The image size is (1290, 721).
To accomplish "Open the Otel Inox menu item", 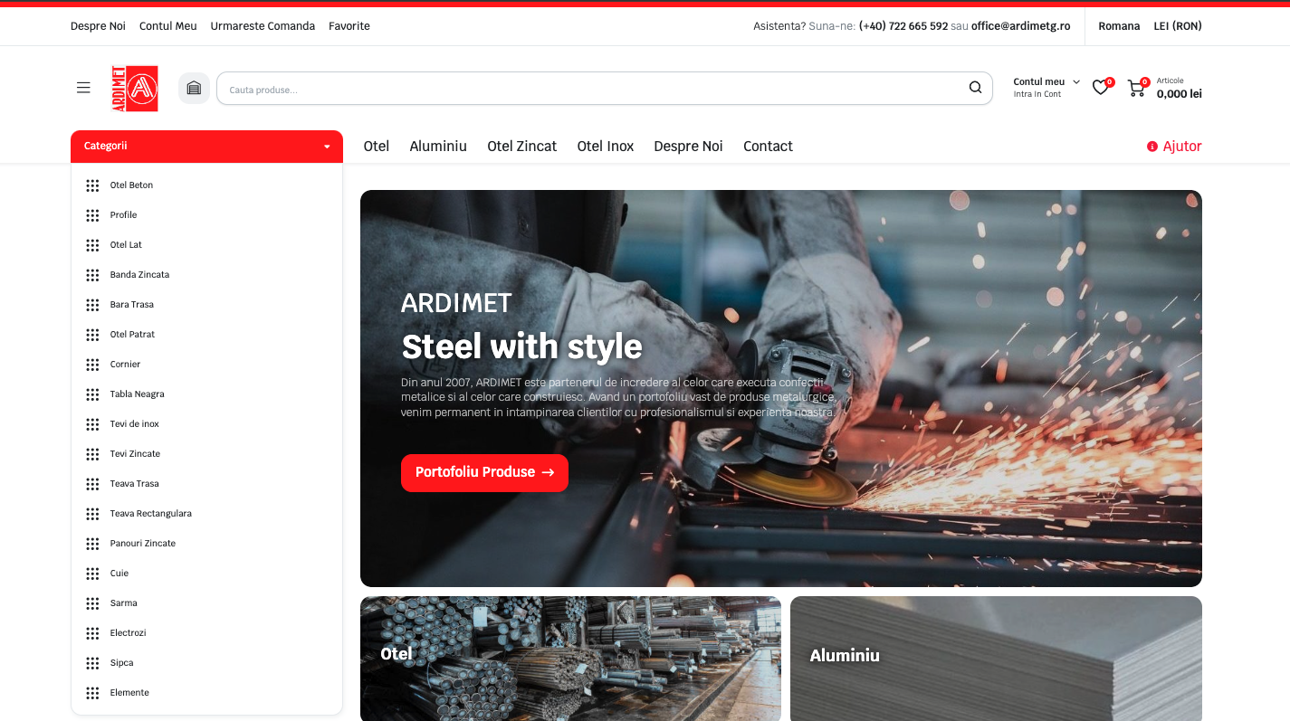I will tap(606, 147).
